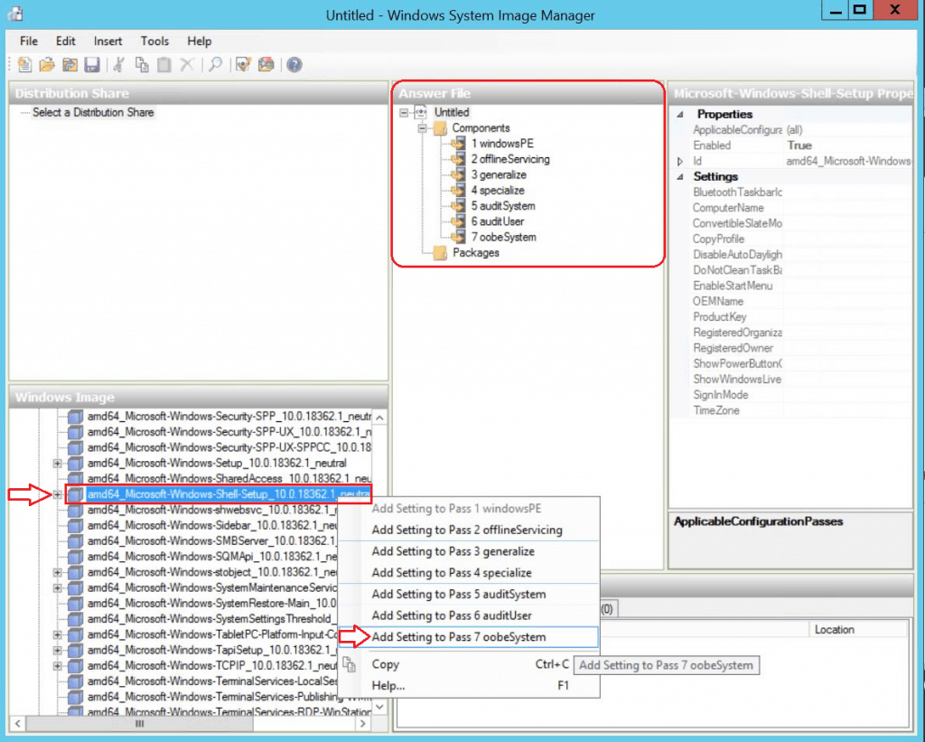Select the Microsoft-Windows-SQMApi component row

point(212,557)
